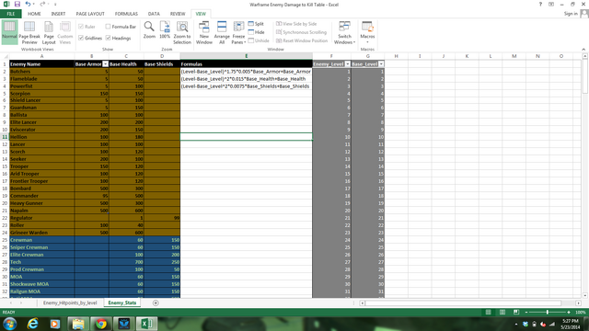Toggle the Formula Bar checkbox

click(x=109, y=27)
